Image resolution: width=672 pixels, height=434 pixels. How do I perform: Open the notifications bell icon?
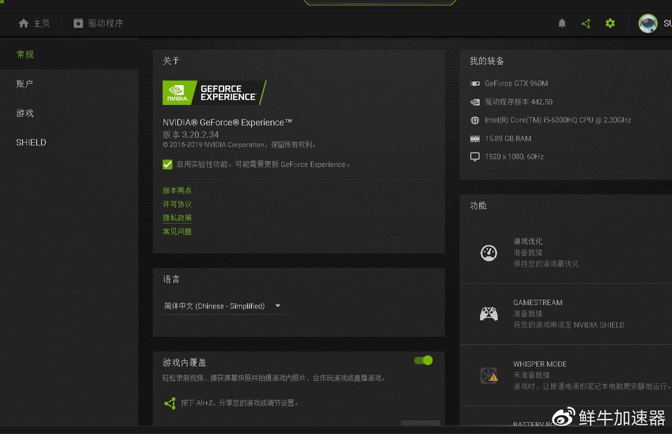click(562, 23)
